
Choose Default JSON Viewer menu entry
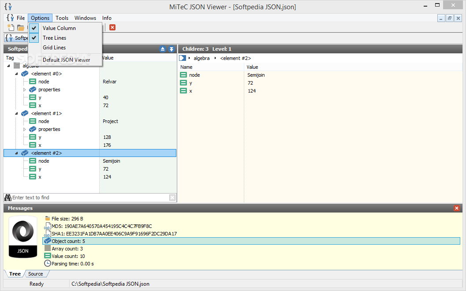65,60
